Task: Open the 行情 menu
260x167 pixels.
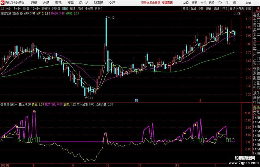Action: tap(34, 3)
